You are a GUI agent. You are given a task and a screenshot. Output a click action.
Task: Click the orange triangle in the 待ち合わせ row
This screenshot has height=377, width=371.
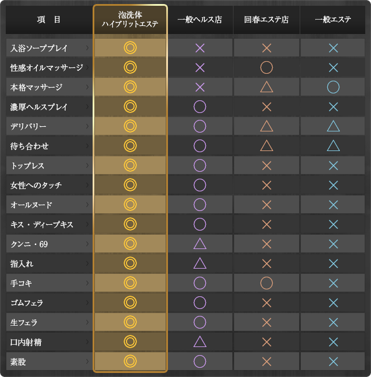point(266,146)
